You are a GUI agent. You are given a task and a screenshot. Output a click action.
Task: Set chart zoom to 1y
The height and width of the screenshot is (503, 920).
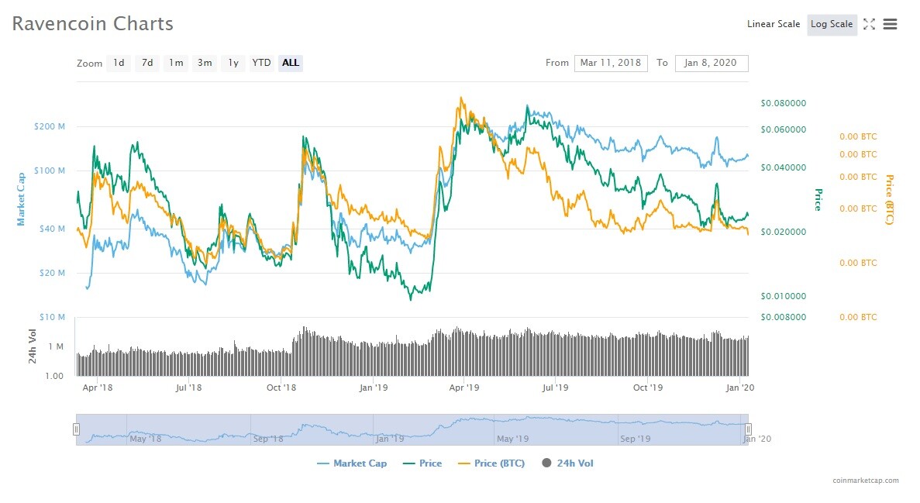pyautogui.click(x=233, y=64)
